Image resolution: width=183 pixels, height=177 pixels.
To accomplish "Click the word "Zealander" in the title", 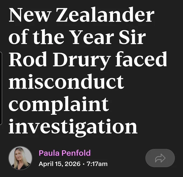I will tap(105, 15).
